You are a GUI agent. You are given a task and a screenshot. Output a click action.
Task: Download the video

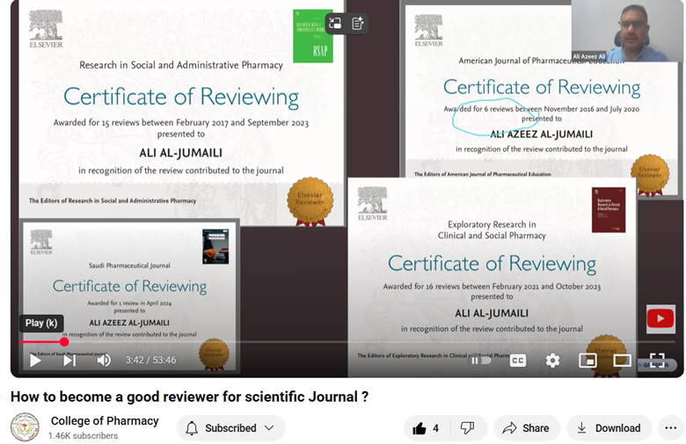609,428
